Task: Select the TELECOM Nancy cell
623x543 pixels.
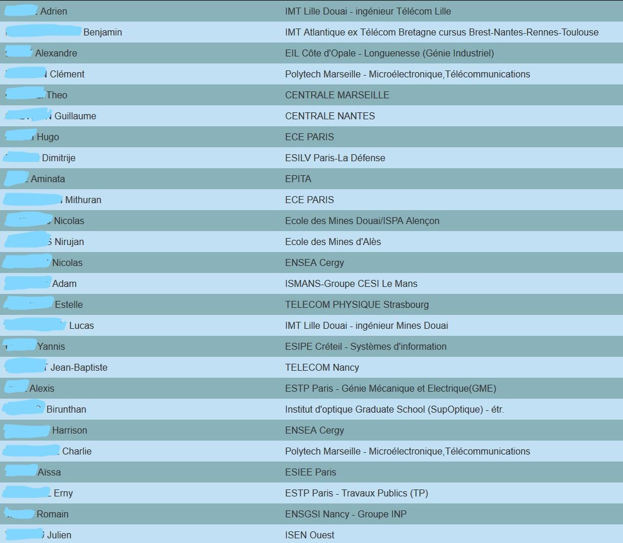Action: tap(322, 368)
